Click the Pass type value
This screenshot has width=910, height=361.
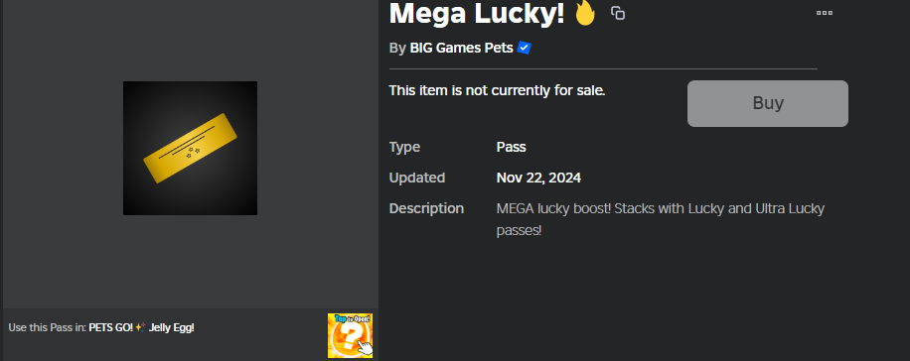[512, 147]
